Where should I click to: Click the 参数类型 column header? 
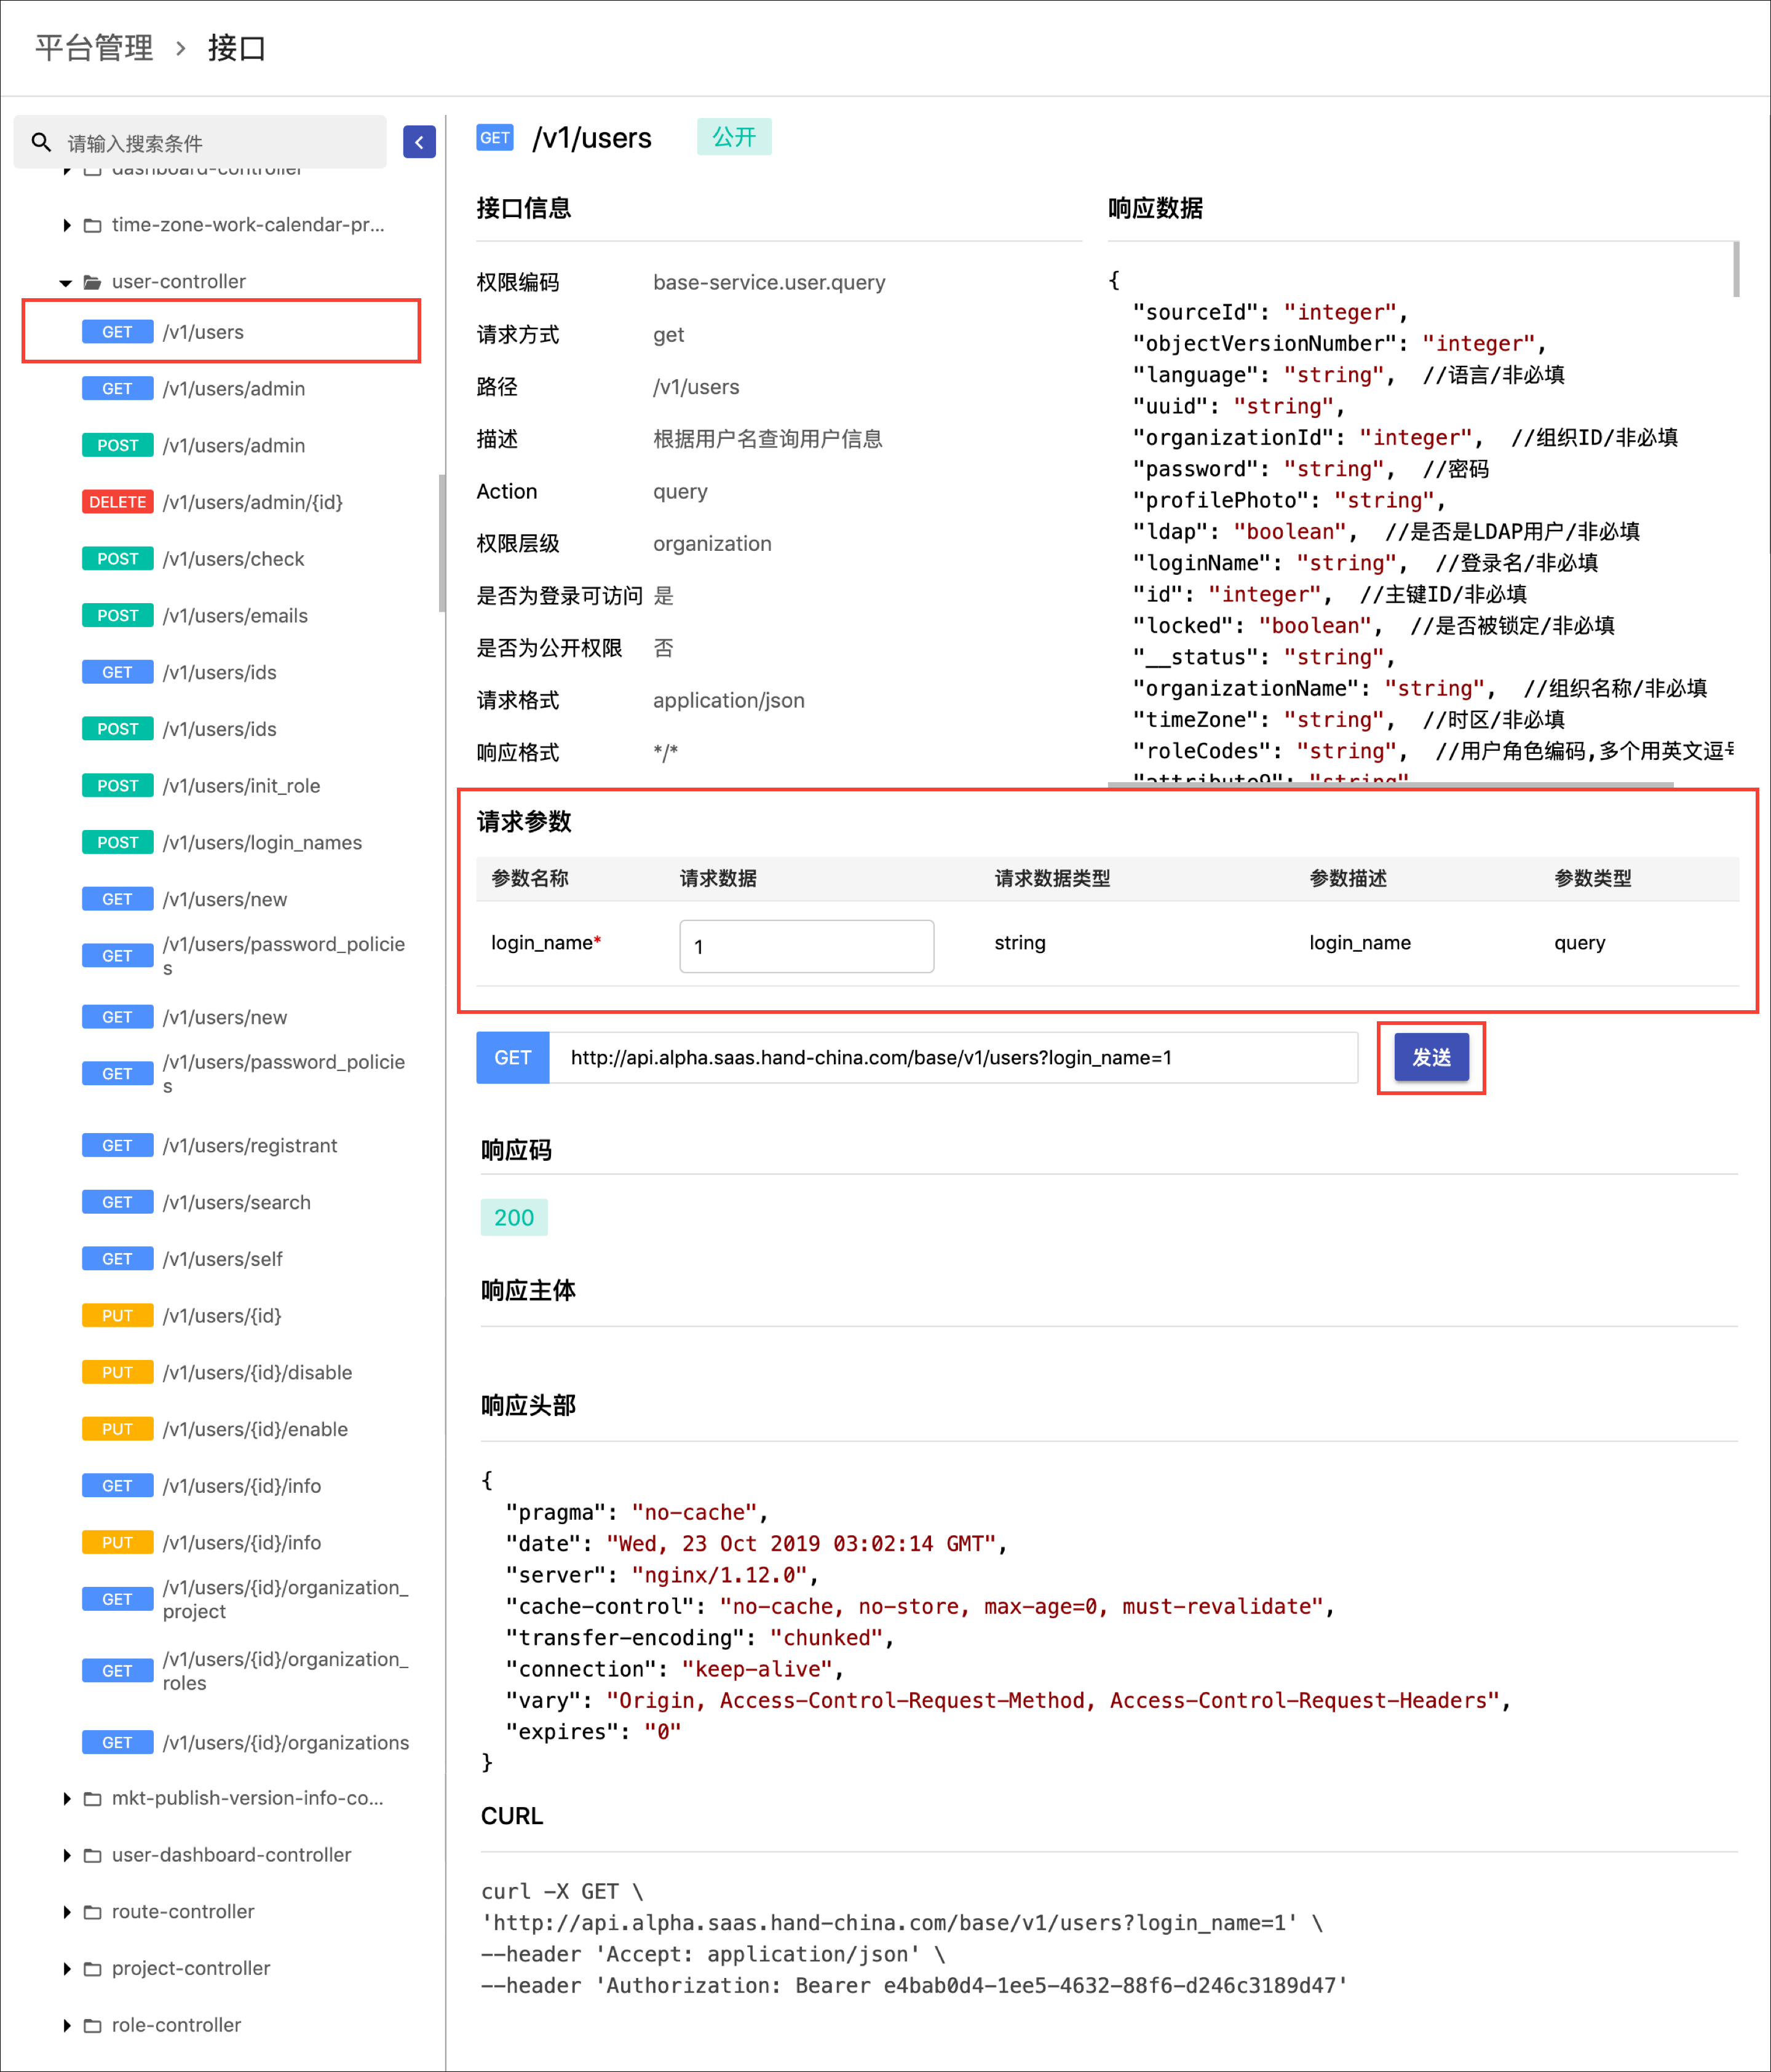(x=1592, y=878)
